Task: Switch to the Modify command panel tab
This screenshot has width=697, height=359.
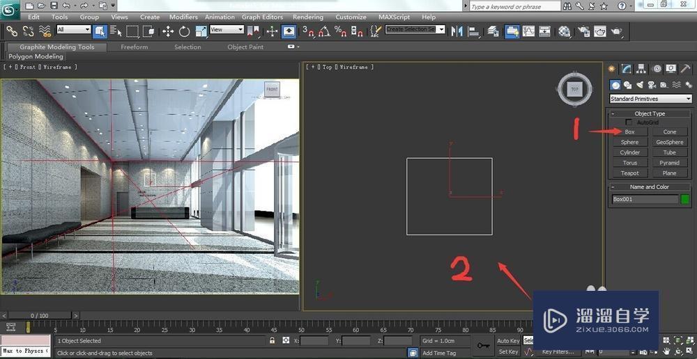Action: click(x=627, y=69)
